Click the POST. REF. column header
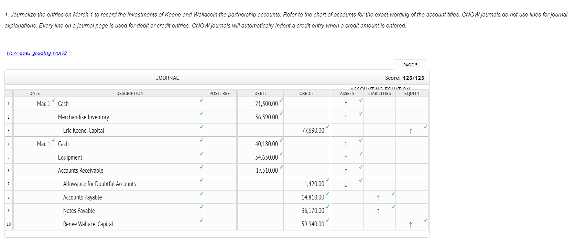 pos(220,93)
